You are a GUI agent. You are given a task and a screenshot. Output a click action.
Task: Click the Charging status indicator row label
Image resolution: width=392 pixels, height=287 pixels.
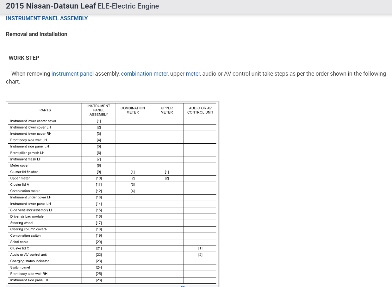tap(29, 261)
